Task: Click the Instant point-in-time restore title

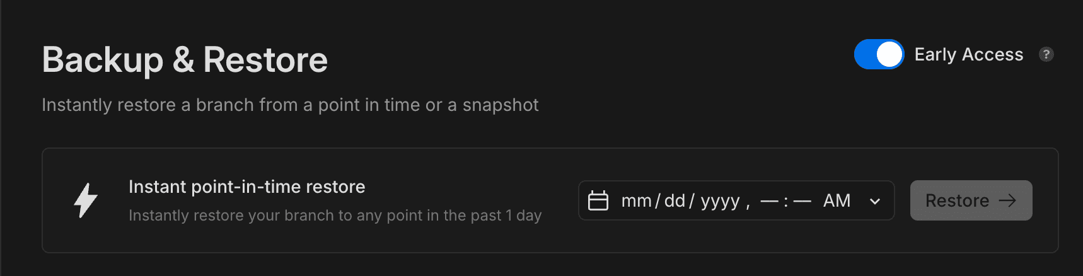Action: (246, 187)
